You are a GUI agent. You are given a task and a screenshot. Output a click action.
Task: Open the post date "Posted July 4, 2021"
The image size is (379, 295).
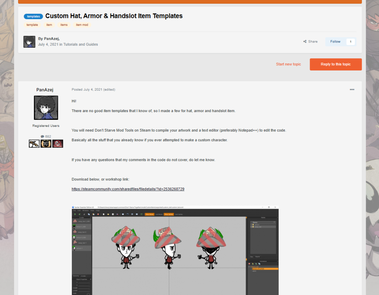tap(87, 90)
